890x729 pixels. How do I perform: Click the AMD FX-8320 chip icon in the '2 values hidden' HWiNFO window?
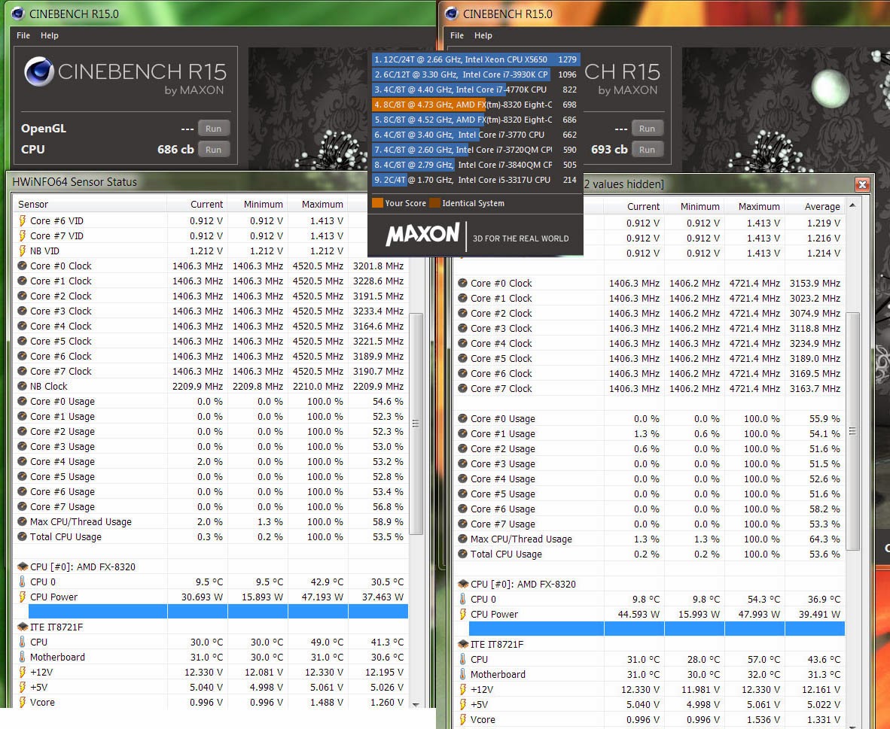pos(463,584)
